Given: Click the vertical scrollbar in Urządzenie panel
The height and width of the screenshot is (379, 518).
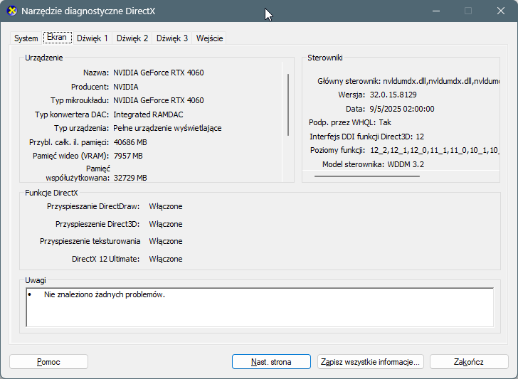Looking at the screenshot, I should [288, 103].
